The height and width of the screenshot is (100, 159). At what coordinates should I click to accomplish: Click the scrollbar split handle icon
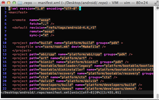(157, 8)
